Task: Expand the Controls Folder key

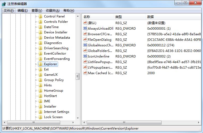Action: pyautogui.click(x=36, y=22)
